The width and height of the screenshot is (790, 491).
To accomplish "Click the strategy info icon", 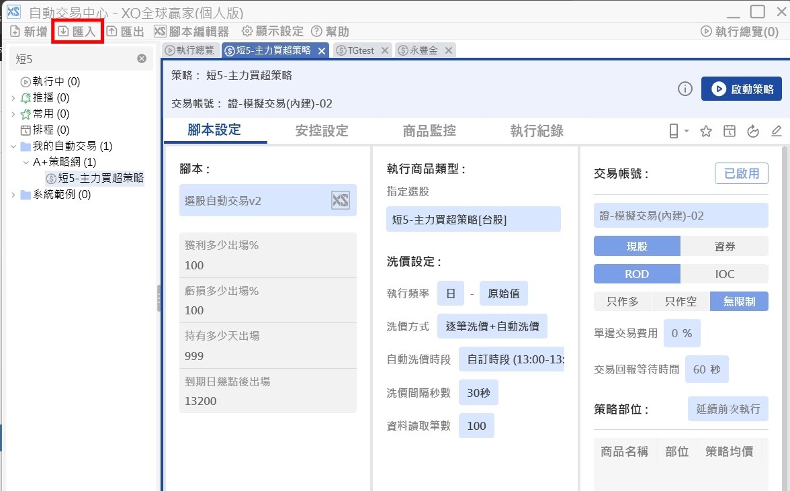I will click(x=685, y=89).
